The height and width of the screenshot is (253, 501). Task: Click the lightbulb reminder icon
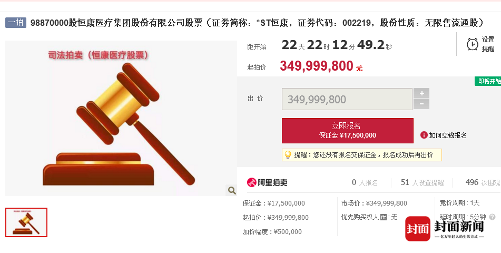point(288,155)
